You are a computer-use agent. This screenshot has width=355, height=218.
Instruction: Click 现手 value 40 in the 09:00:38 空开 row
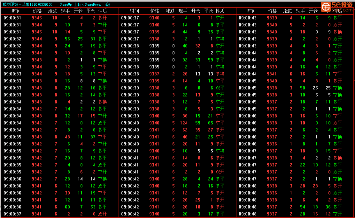pyautogui.click(x=185, y=46)
